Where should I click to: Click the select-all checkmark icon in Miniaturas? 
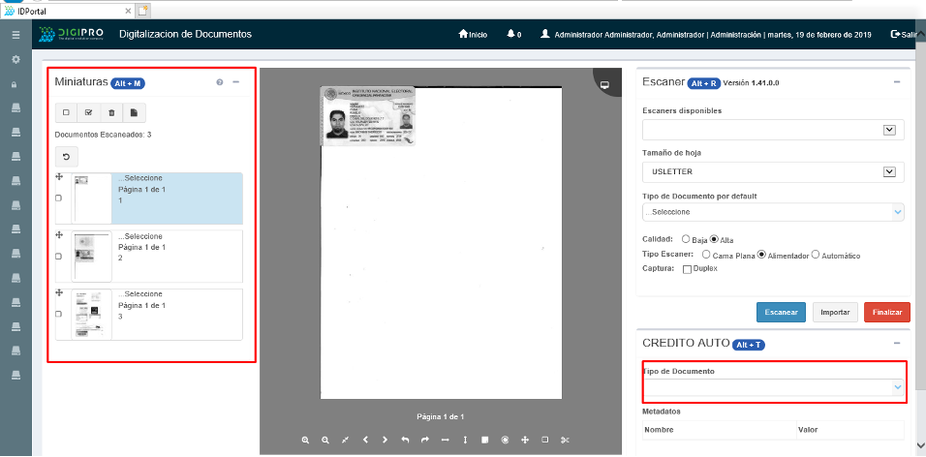click(x=88, y=112)
